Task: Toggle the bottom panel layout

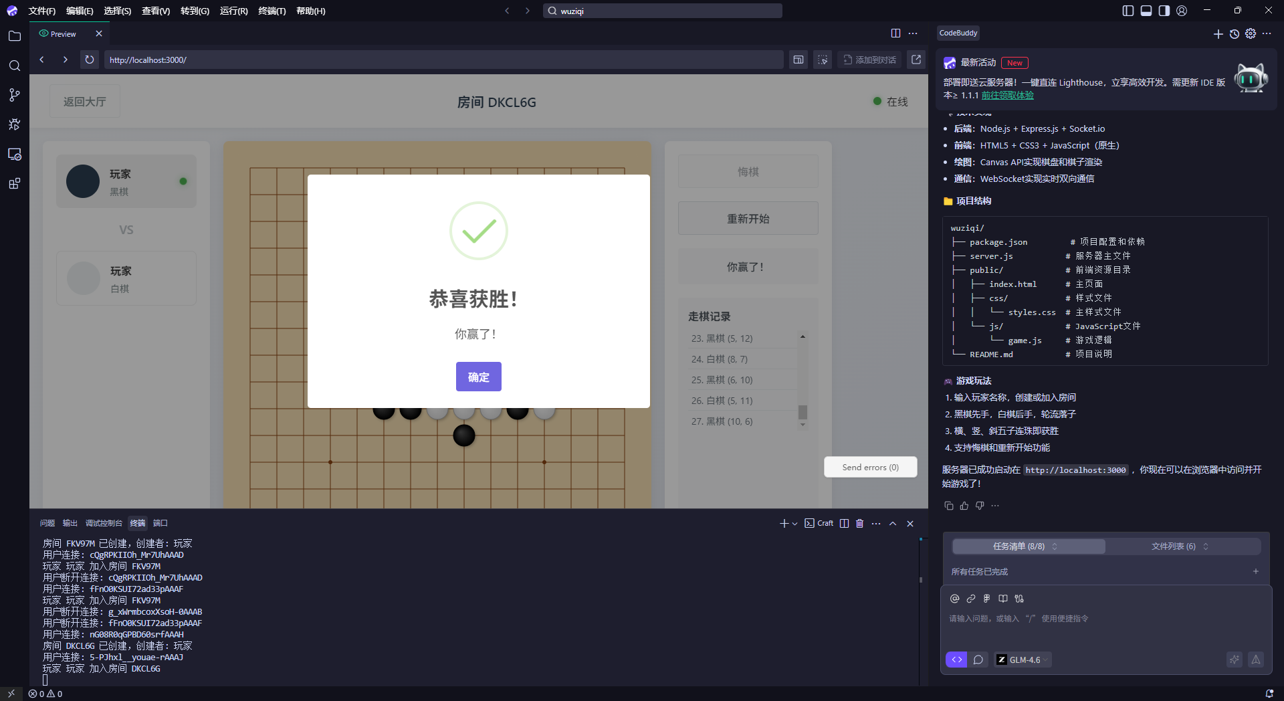Action: click(x=1146, y=11)
